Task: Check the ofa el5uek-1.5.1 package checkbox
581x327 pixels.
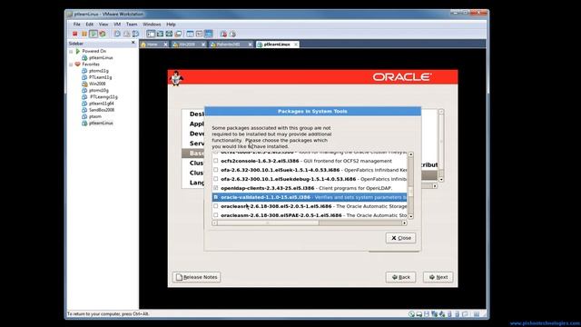Action: coord(216,170)
